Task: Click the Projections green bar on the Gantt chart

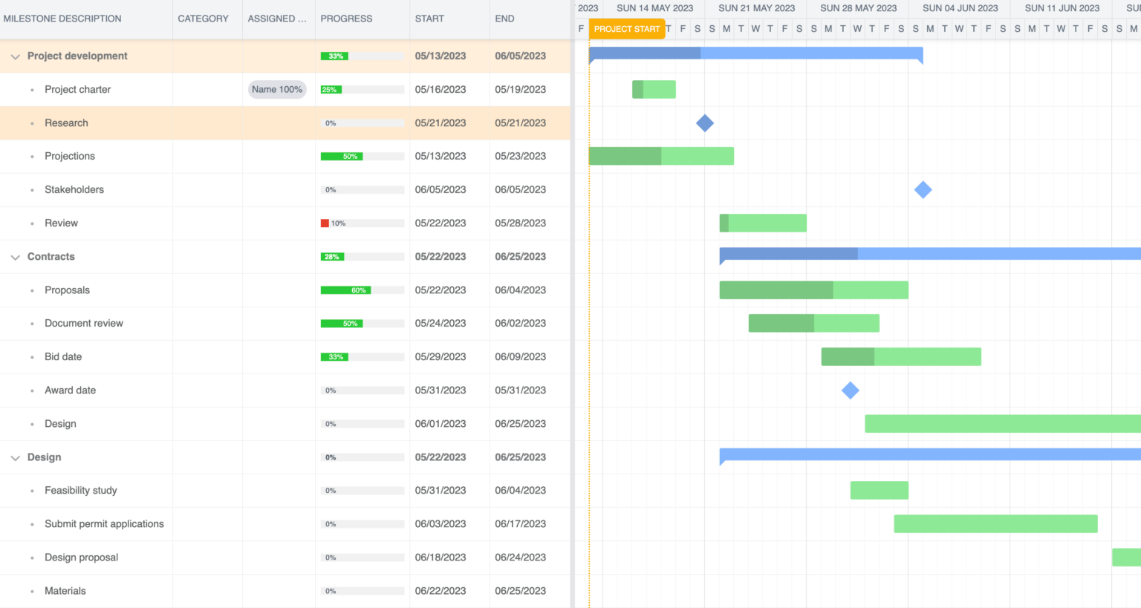Action: [x=661, y=156]
